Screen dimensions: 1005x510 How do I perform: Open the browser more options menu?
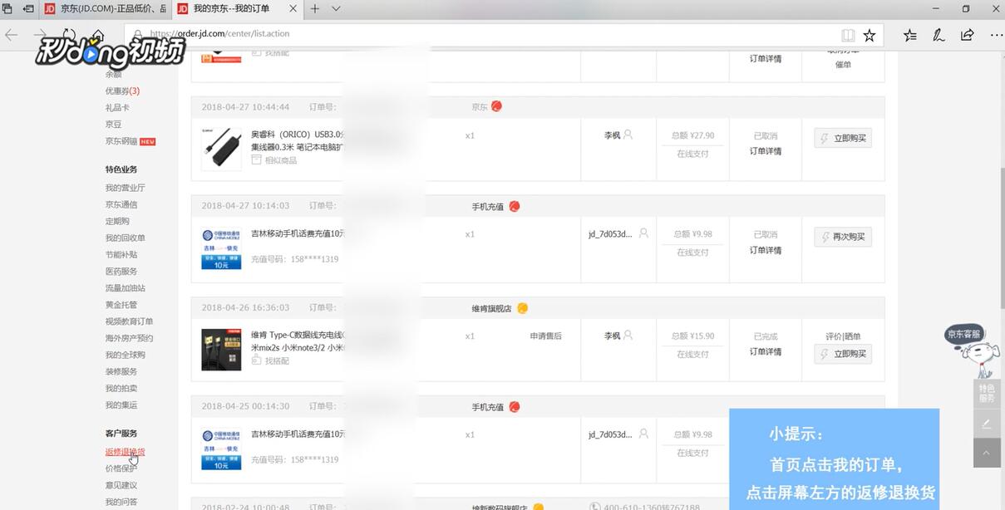click(995, 35)
